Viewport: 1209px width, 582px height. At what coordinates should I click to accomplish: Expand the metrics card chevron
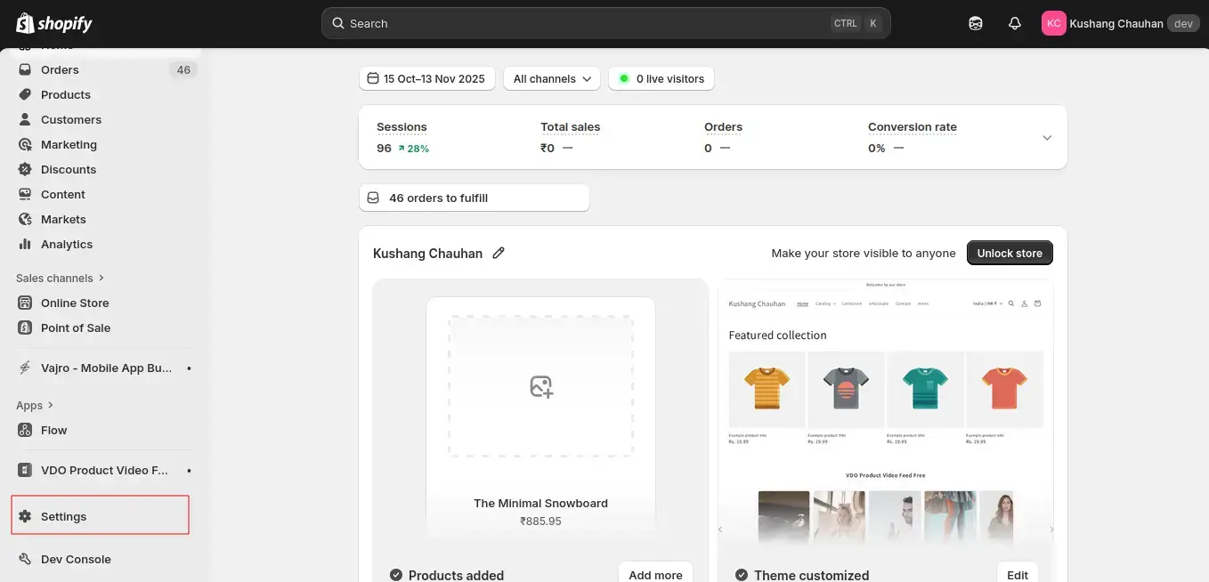tap(1047, 138)
